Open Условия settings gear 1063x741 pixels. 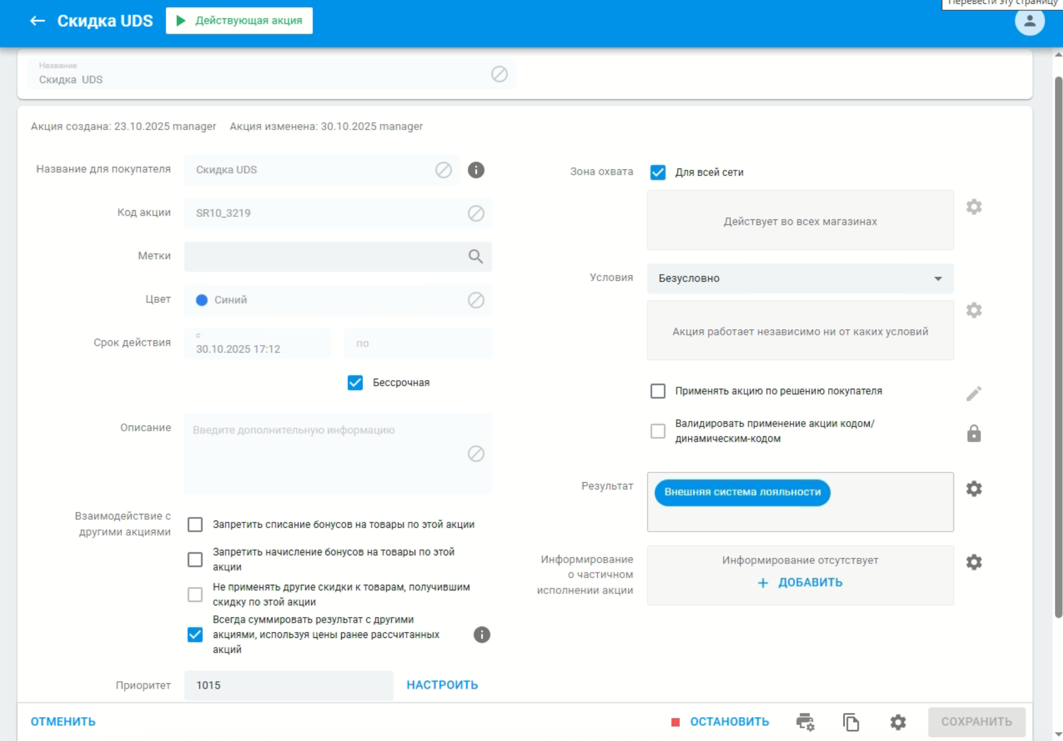coord(974,310)
